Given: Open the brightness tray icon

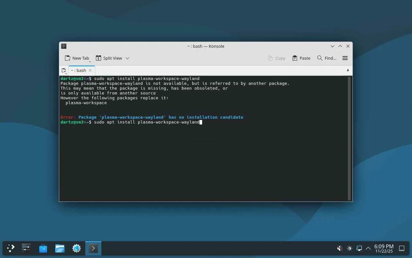Looking at the screenshot, I should click(350, 248).
